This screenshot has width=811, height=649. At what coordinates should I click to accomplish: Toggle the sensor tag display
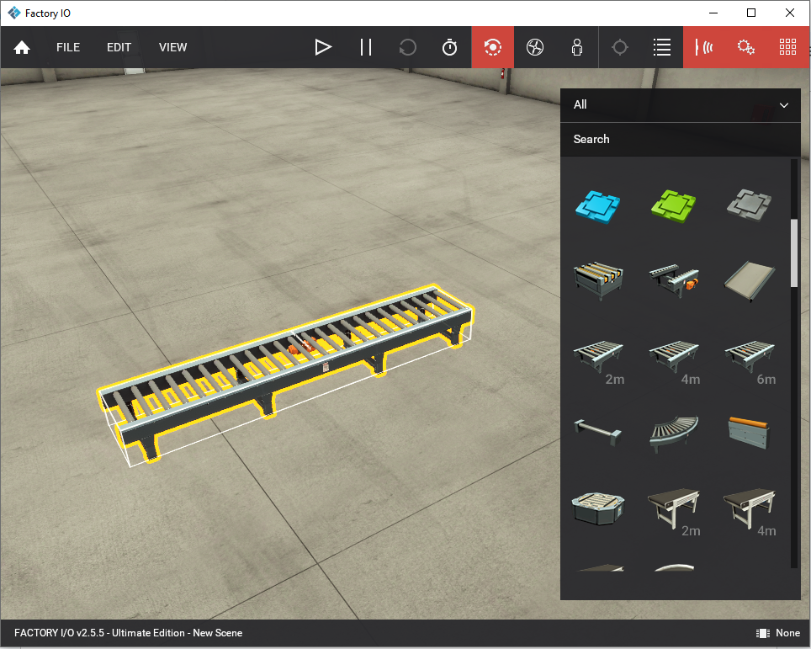pyautogui.click(x=704, y=47)
